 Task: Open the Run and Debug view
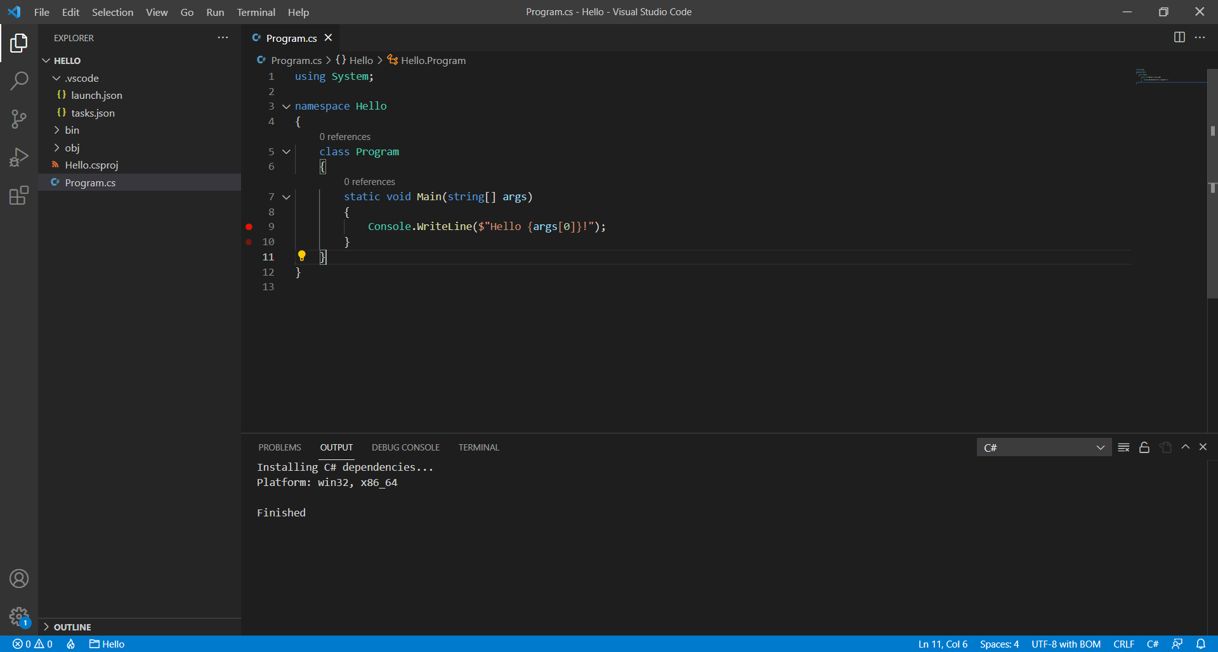coord(19,157)
